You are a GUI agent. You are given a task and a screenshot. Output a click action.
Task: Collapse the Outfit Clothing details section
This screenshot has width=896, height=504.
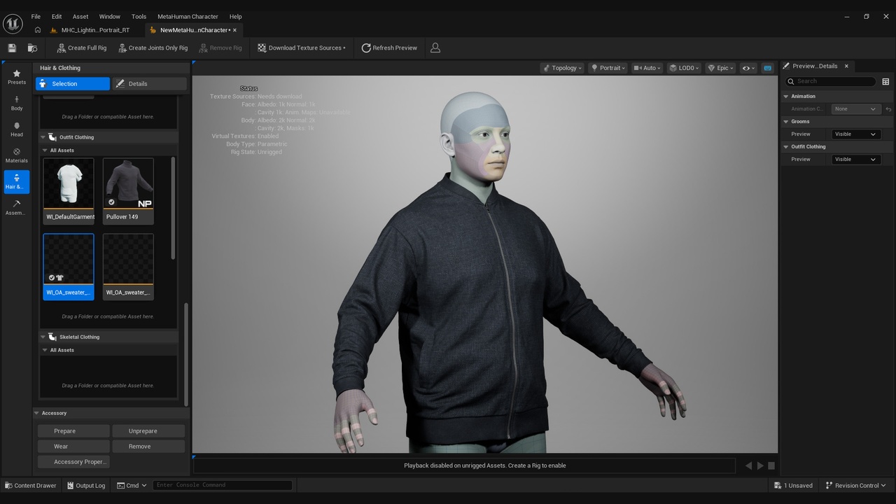(786, 147)
